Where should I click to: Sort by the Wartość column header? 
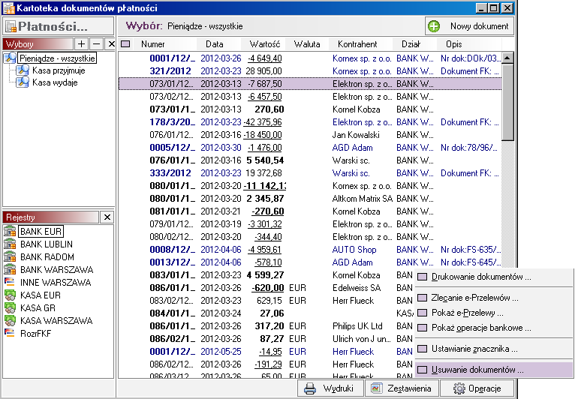point(265,44)
